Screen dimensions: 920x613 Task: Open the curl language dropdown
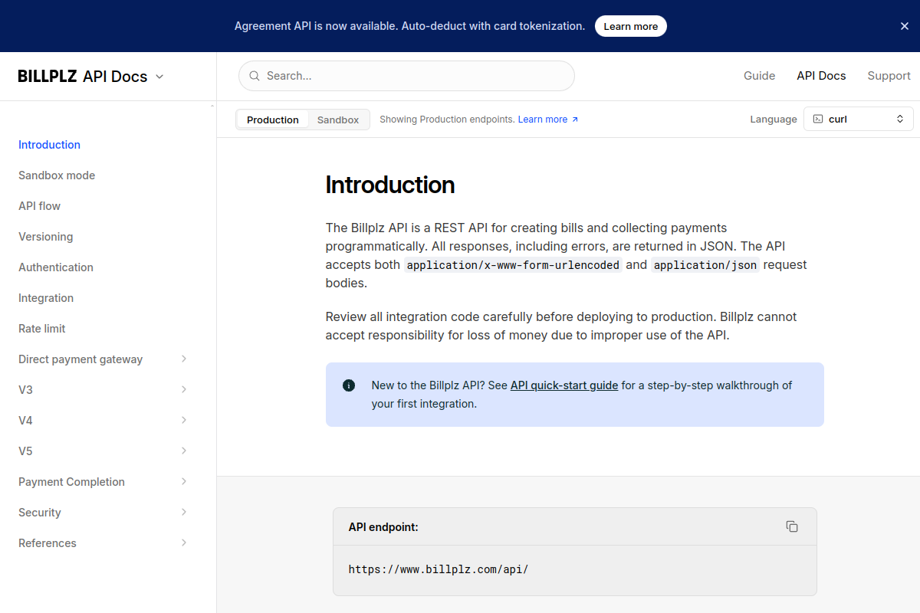(859, 119)
